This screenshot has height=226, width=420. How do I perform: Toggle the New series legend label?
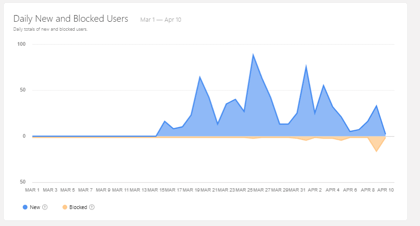35,207
